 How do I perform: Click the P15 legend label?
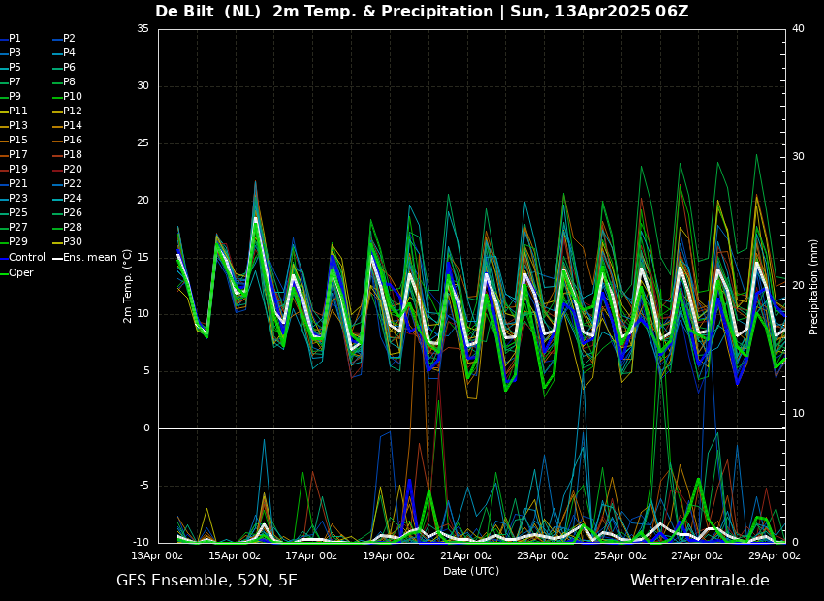click(17, 140)
